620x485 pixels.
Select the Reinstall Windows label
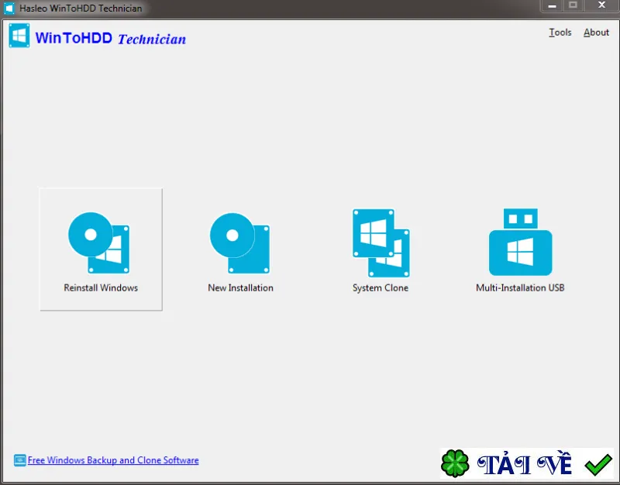point(101,287)
